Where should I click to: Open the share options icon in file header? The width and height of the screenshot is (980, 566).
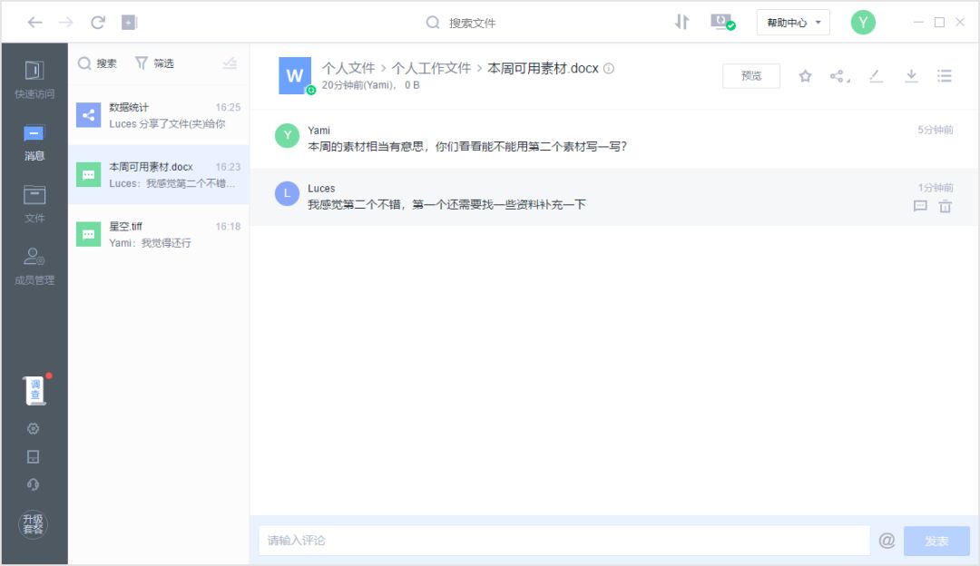(x=839, y=76)
